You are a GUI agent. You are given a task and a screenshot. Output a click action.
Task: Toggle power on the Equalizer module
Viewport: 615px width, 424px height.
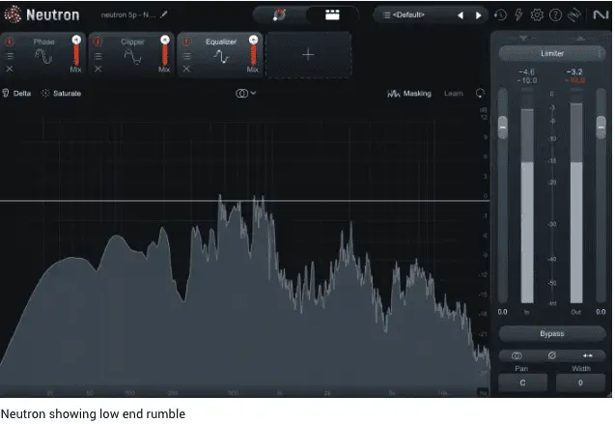click(186, 42)
